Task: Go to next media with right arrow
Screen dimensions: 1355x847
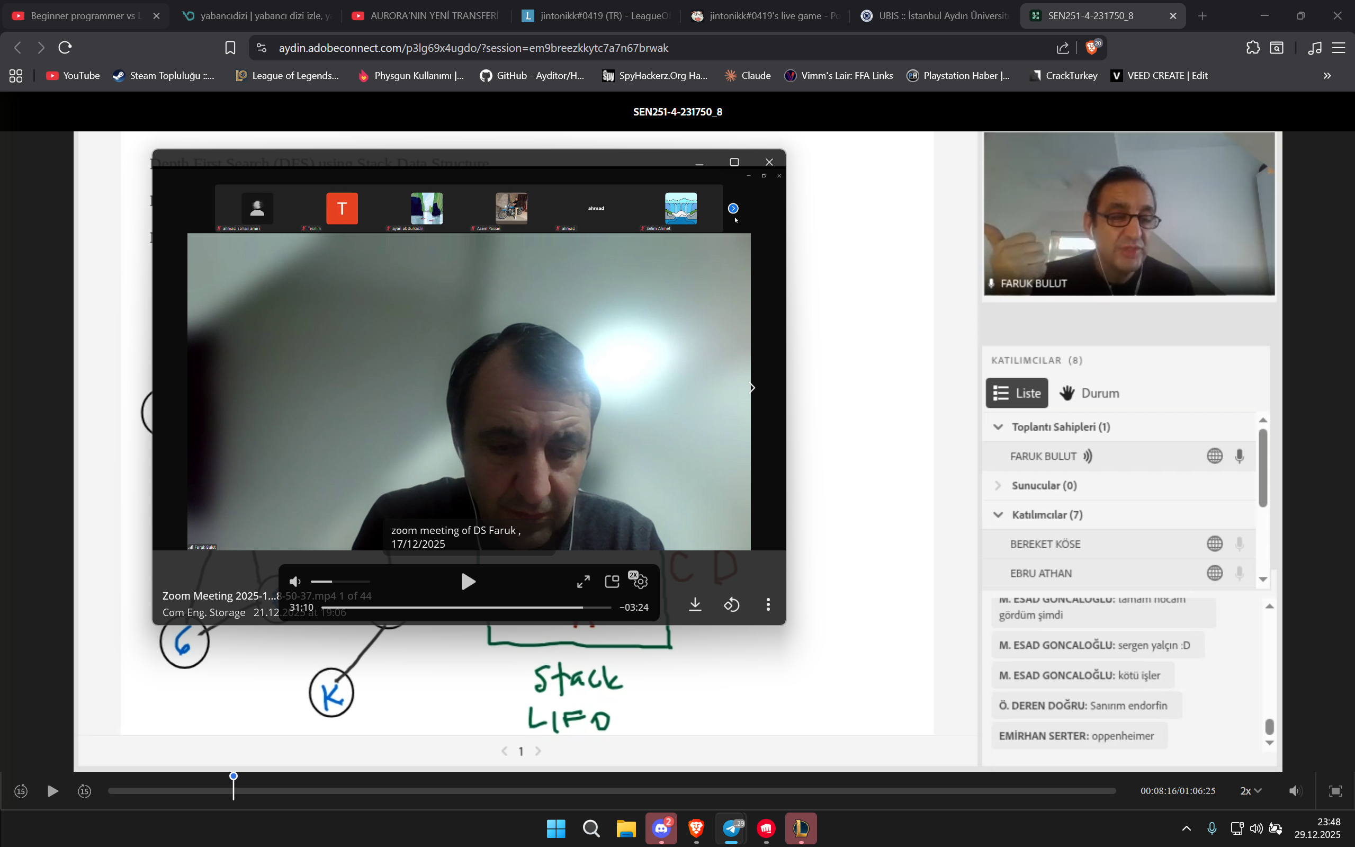Action: pos(752,388)
